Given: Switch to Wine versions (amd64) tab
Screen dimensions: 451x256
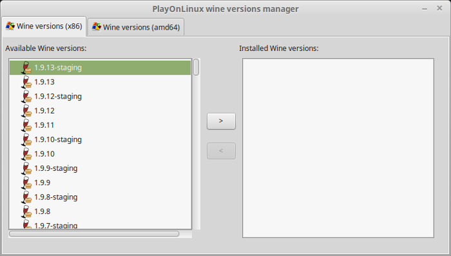Looking at the screenshot, I should (136, 27).
